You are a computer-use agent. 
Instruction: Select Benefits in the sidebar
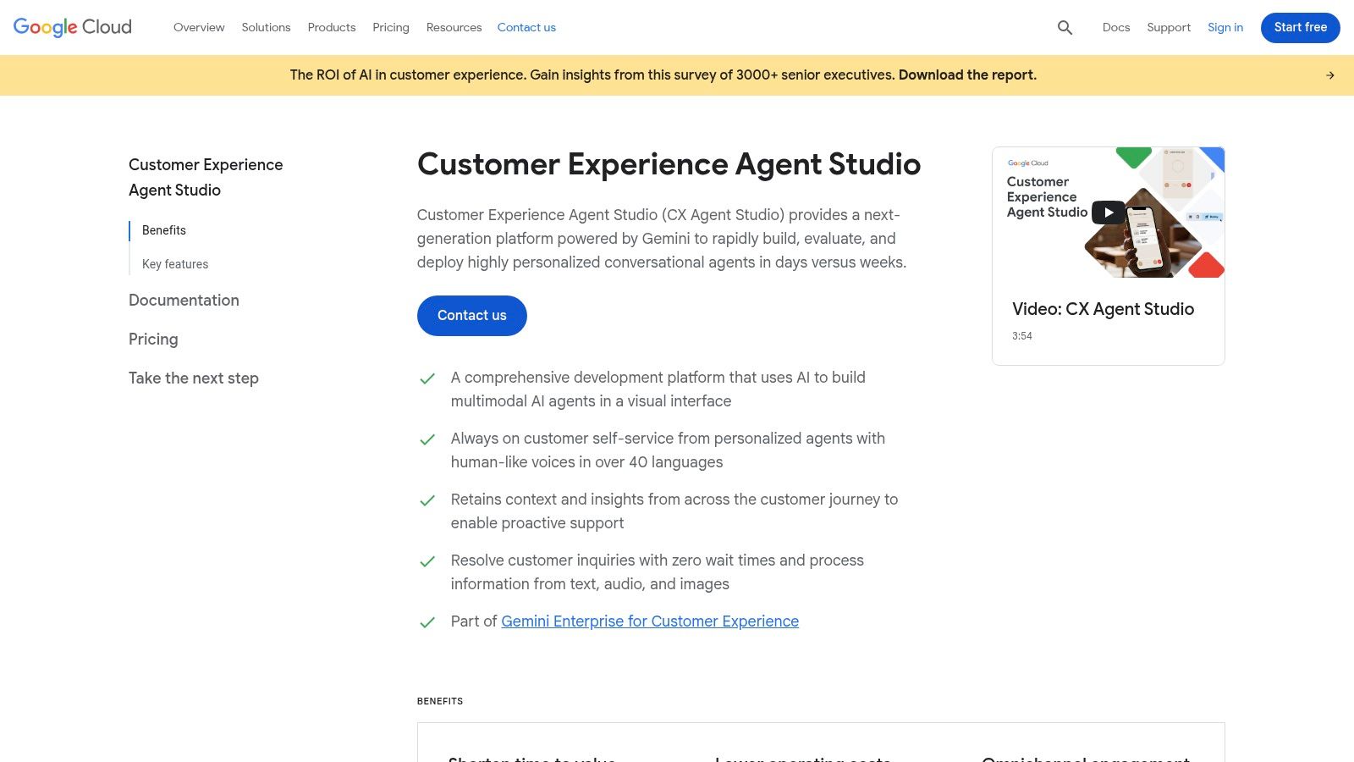tap(163, 230)
